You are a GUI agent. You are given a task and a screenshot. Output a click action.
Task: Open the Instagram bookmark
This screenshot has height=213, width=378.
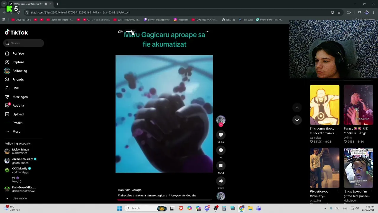[181, 20]
